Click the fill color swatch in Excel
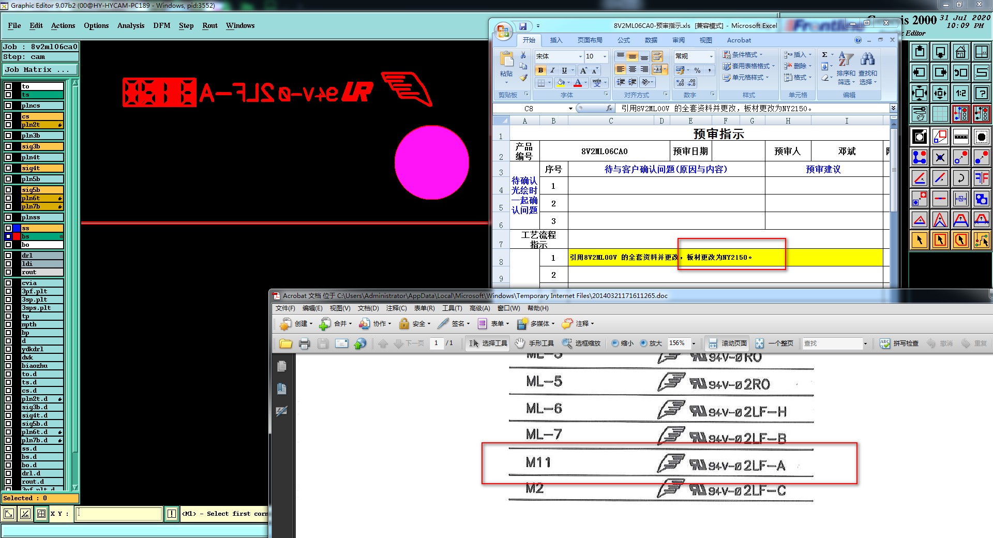This screenshot has width=993, height=538. (x=561, y=83)
